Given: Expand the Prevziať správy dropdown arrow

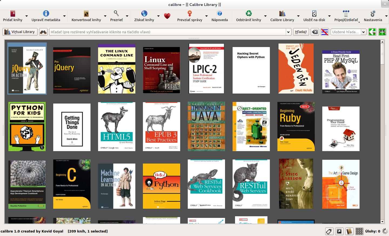Looking at the screenshot, I should tap(206, 16).
